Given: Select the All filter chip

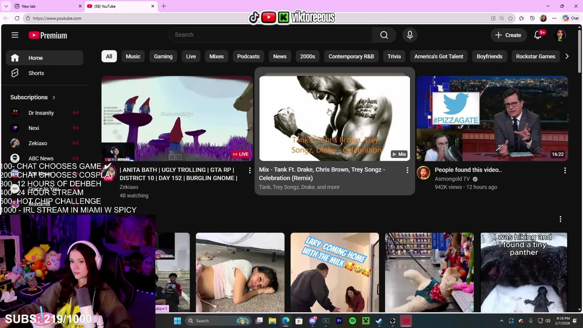Looking at the screenshot, I should pos(109,56).
